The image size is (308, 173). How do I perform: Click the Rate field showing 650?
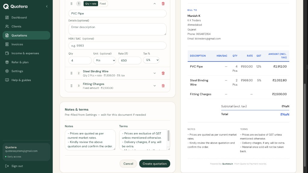[x=130, y=60]
